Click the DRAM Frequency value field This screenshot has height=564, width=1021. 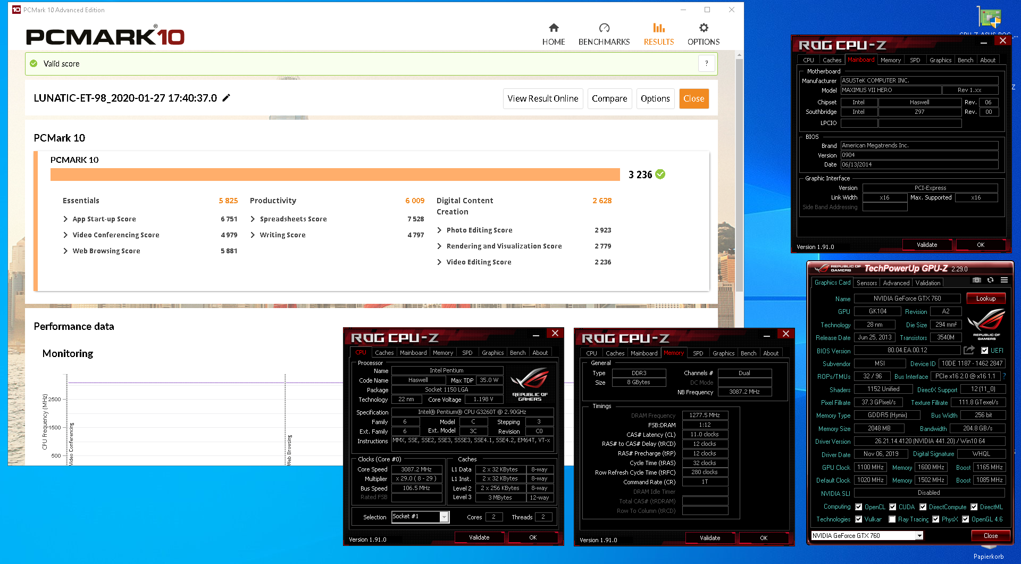point(704,415)
